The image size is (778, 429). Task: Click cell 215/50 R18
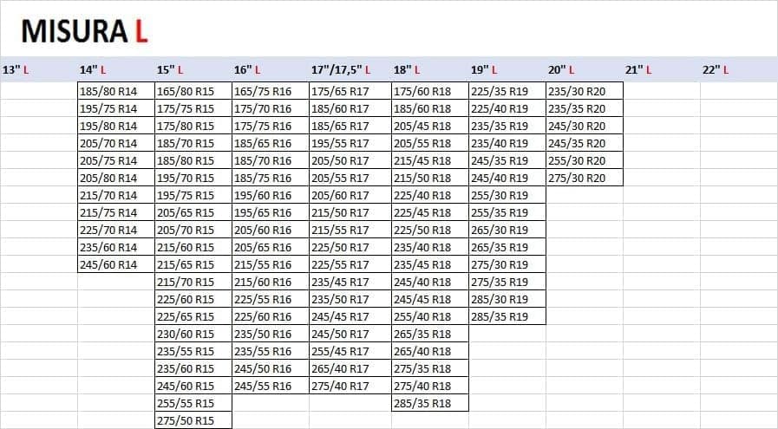click(430, 178)
